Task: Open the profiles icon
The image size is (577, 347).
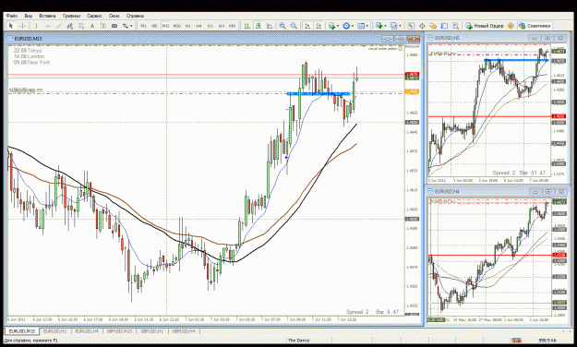Action: (393, 26)
